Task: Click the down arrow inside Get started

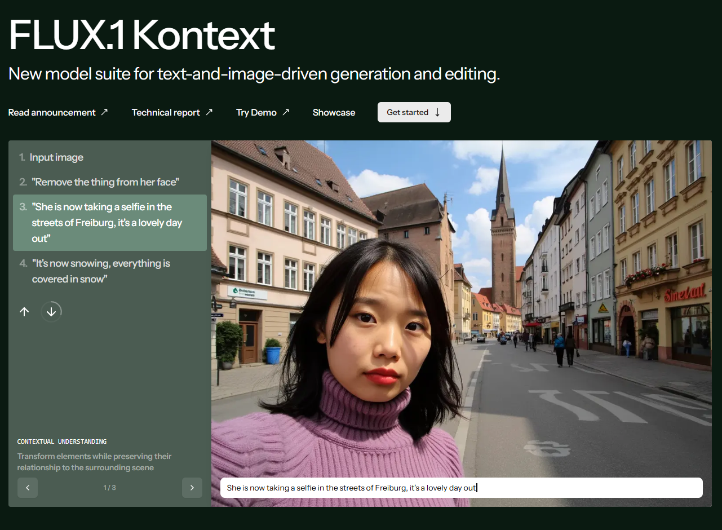Action: click(437, 112)
